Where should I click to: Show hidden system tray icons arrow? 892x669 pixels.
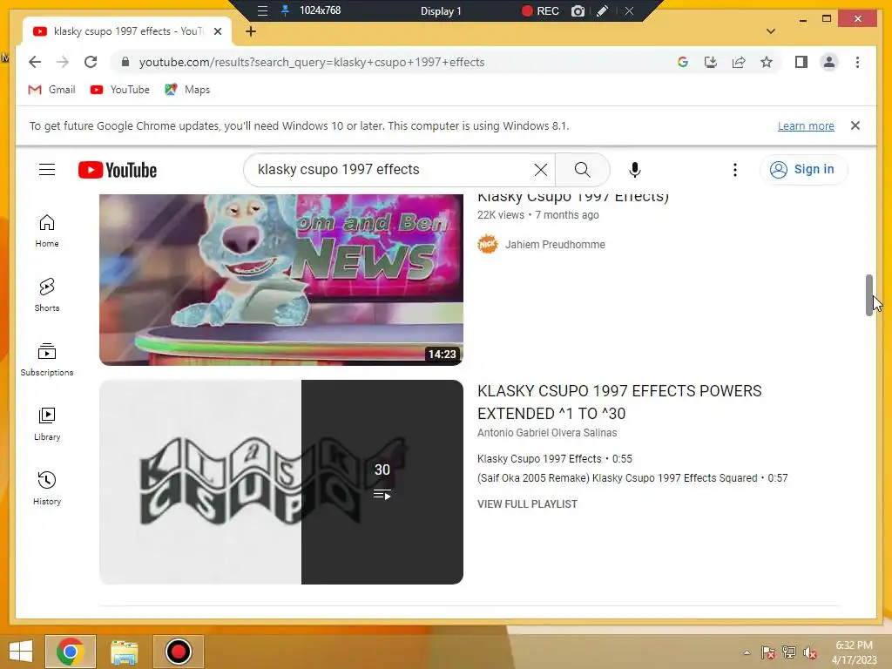(x=747, y=652)
